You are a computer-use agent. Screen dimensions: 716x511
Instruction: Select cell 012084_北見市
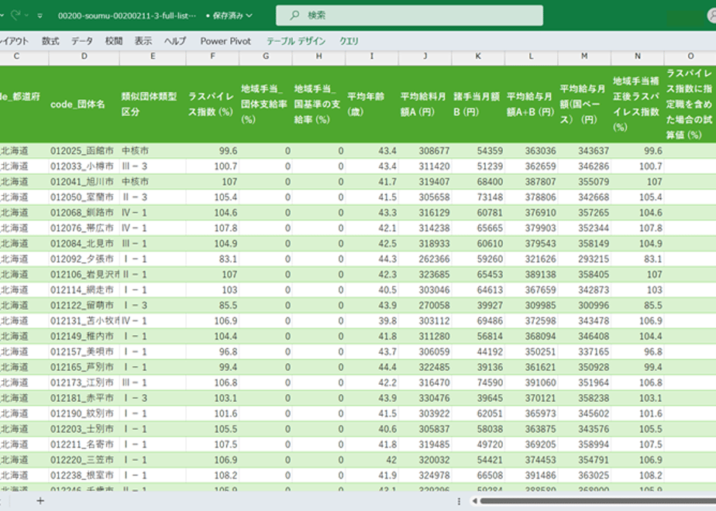point(84,244)
